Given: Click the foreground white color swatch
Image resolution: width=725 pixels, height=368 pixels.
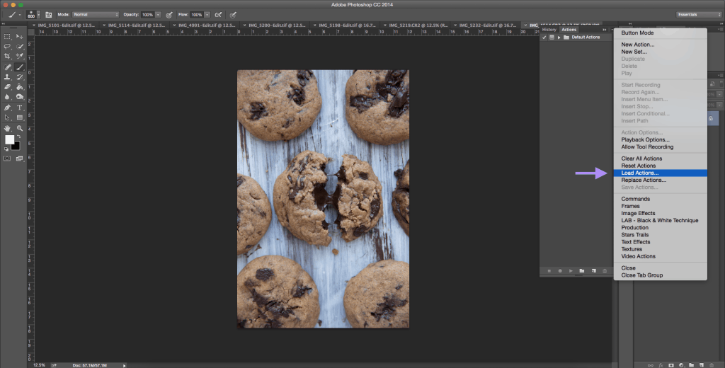Looking at the screenshot, I should coord(9,139).
